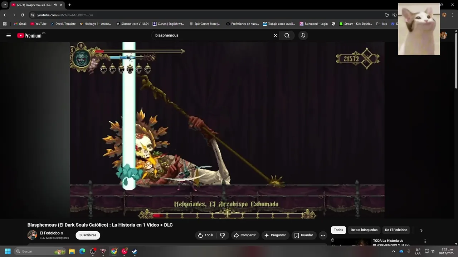Reload the current page

pyautogui.click(x=22, y=15)
